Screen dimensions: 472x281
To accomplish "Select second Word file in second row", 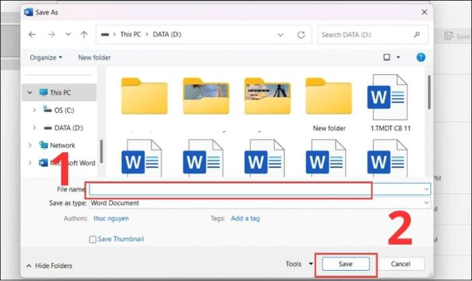I will pyautogui.click(x=203, y=158).
